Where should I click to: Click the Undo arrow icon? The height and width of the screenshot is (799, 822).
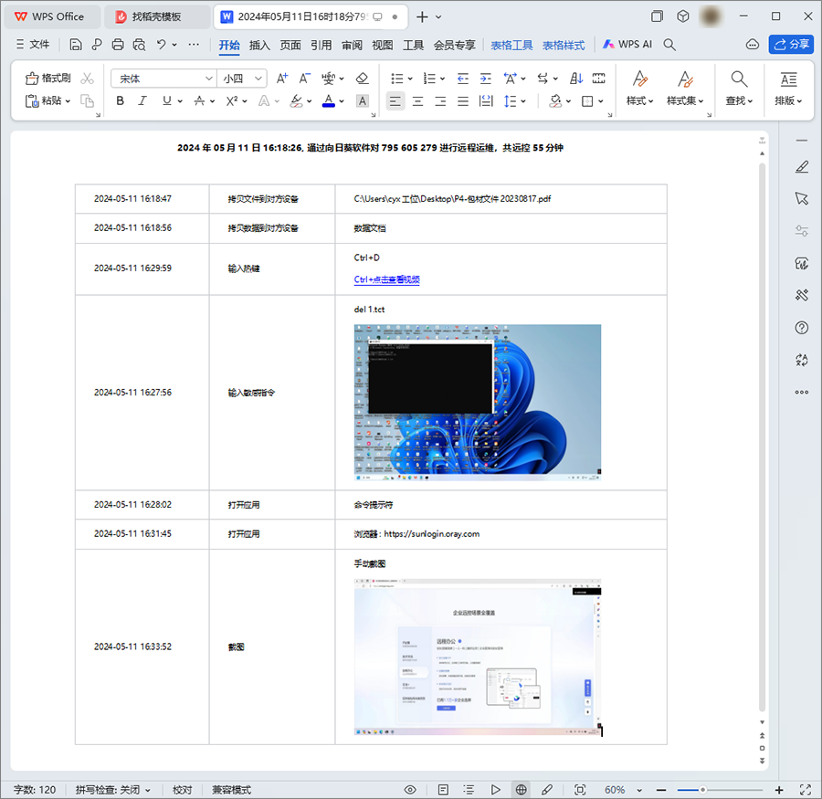[161, 45]
